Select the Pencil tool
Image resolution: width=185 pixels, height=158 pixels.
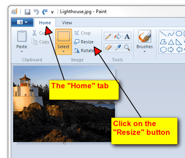point(108,36)
